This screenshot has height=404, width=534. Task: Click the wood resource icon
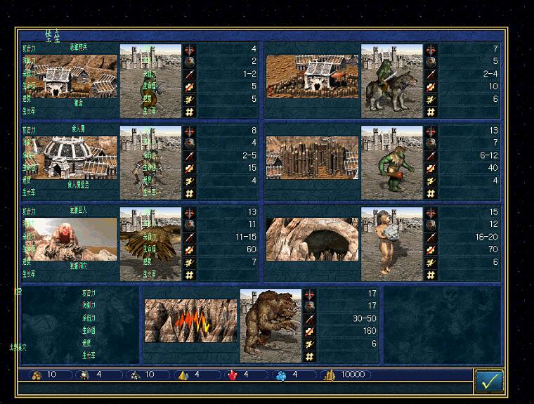[36, 375]
